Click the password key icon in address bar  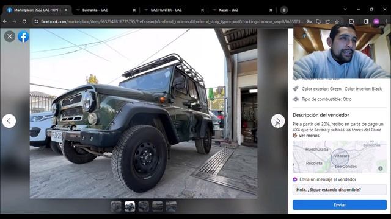pos(309,22)
